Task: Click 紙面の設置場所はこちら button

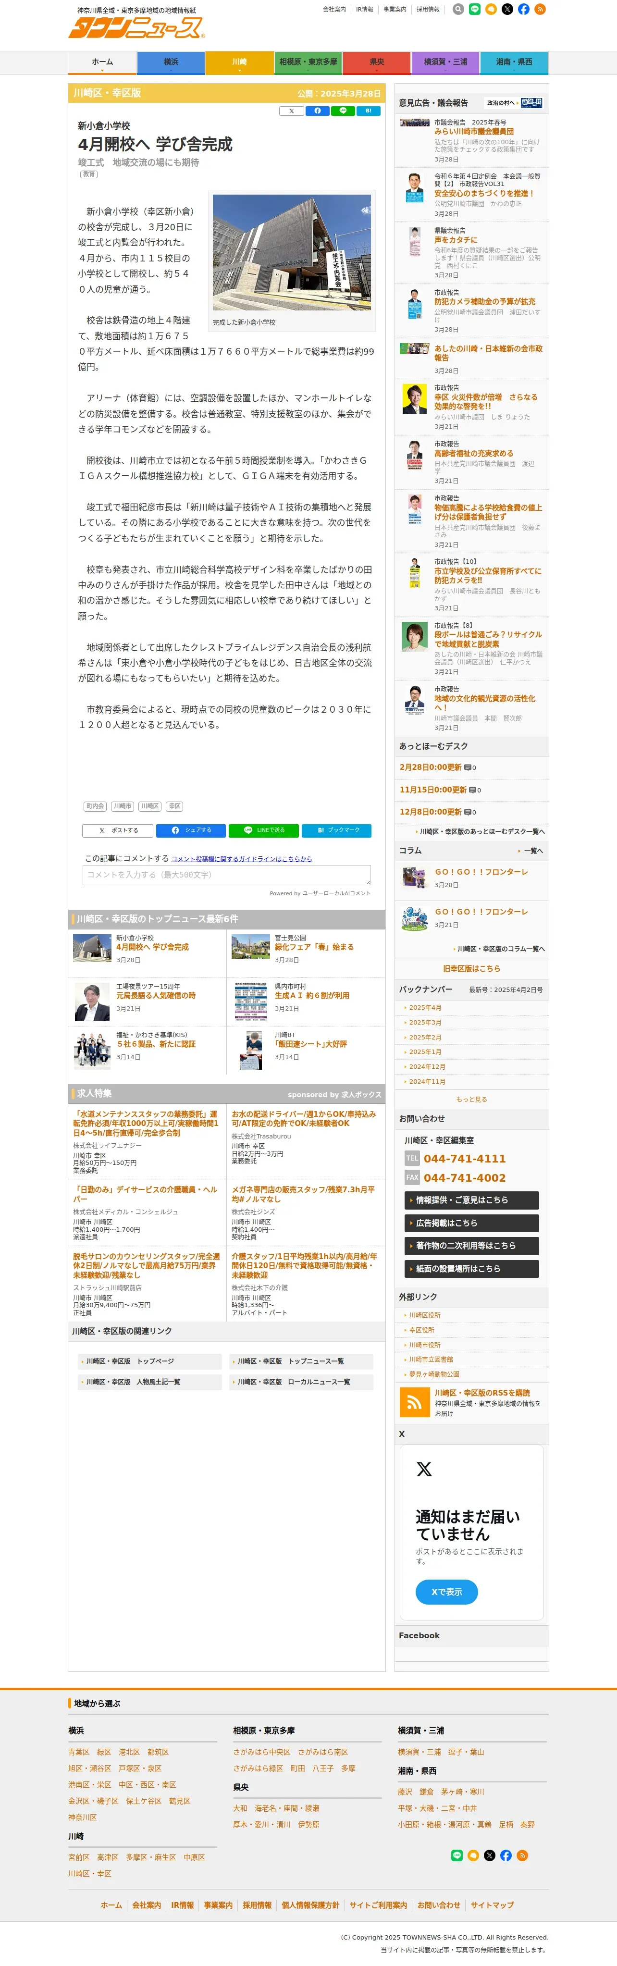Action: click(471, 1268)
